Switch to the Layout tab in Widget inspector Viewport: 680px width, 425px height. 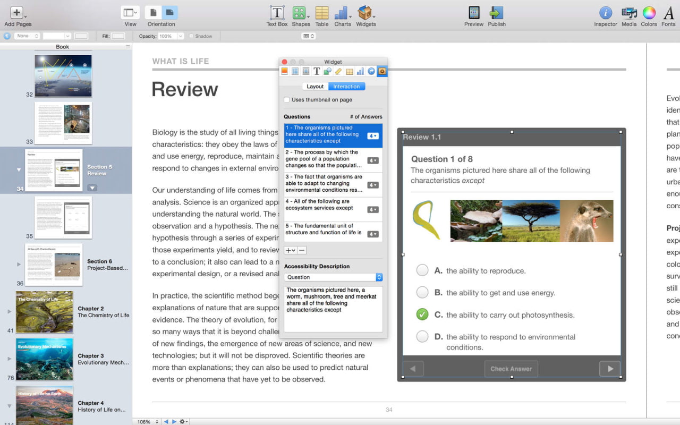(x=314, y=86)
